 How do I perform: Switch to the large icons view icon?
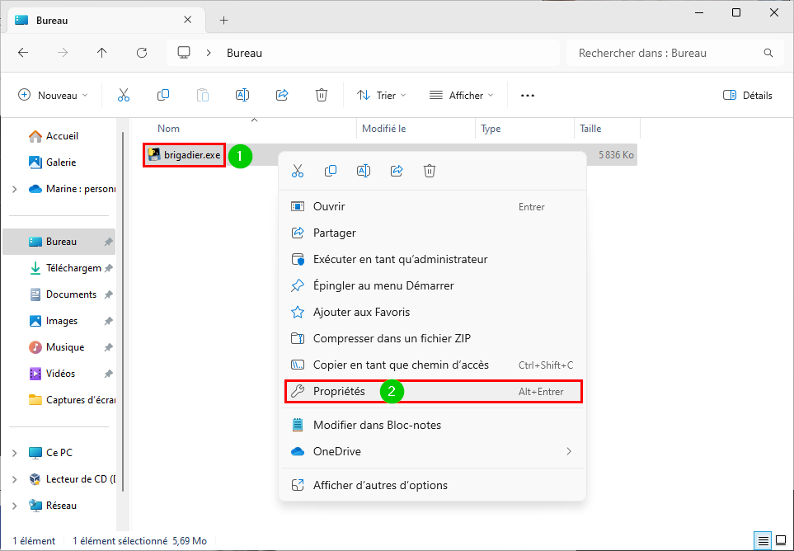pos(780,540)
